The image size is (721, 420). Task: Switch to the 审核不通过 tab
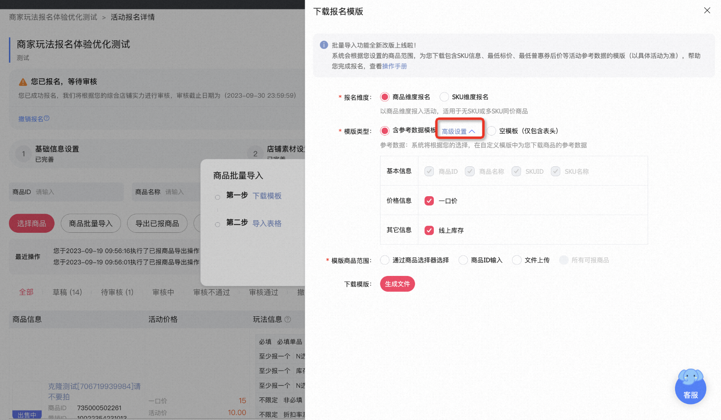[x=212, y=292]
